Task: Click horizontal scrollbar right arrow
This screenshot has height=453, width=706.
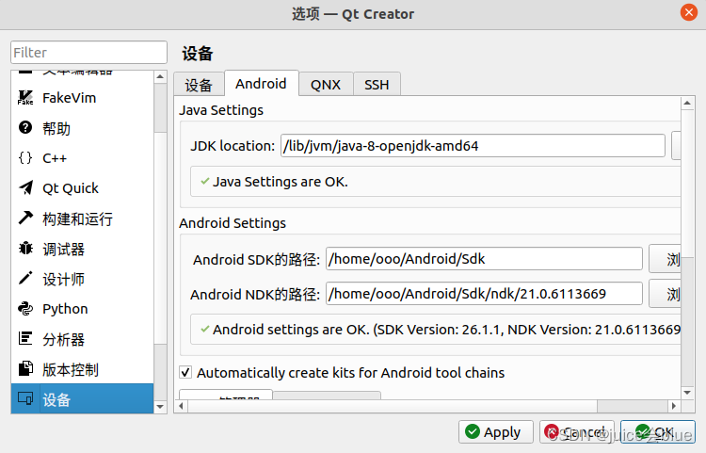Action: click(674, 406)
